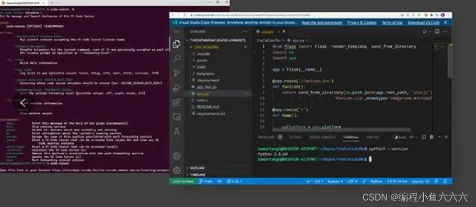Open the launch profile dropdown next to plus
This screenshot has height=207, width=476.
pyautogui.click(x=417, y=138)
